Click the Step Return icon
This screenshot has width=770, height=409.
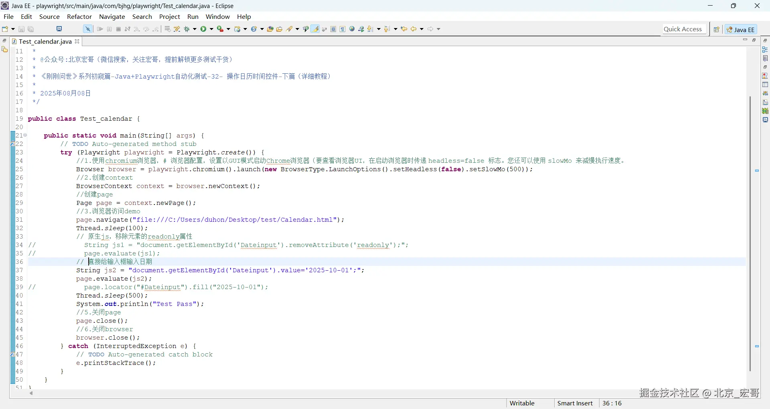(156, 29)
